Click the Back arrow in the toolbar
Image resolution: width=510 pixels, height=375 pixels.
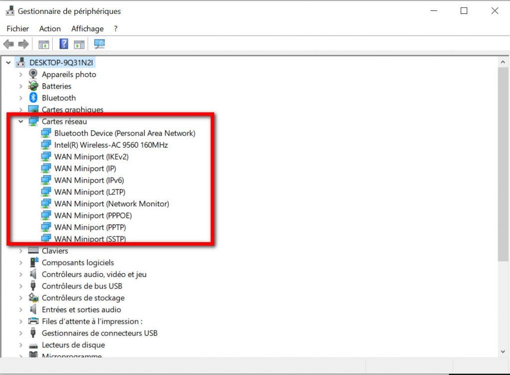click(8, 44)
